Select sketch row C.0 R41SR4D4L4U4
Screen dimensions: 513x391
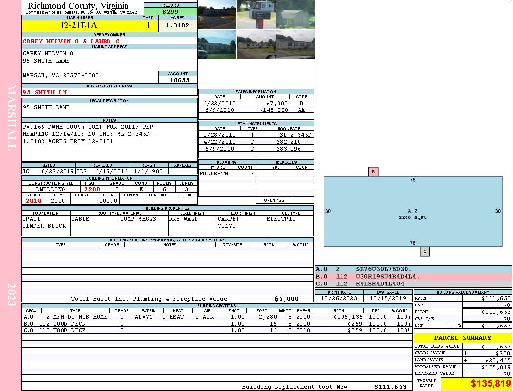[413, 283]
